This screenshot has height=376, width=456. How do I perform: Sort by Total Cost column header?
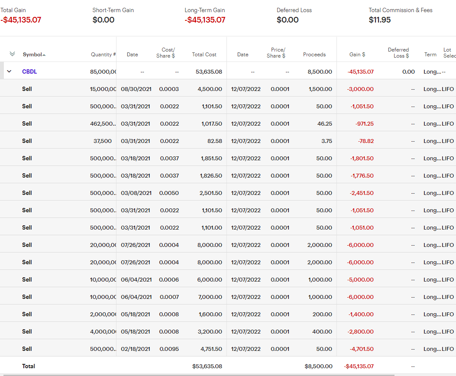point(204,55)
